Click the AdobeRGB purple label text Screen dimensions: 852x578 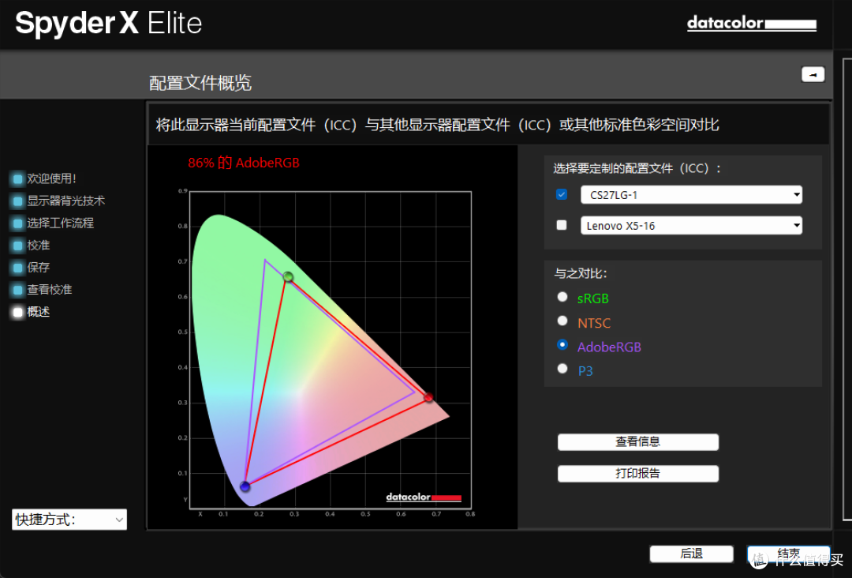pyautogui.click(x=609, y=347)
